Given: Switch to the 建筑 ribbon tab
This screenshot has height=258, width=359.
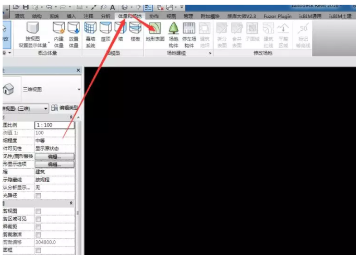Looking at the screenshot, I should [x=20, y=16].
